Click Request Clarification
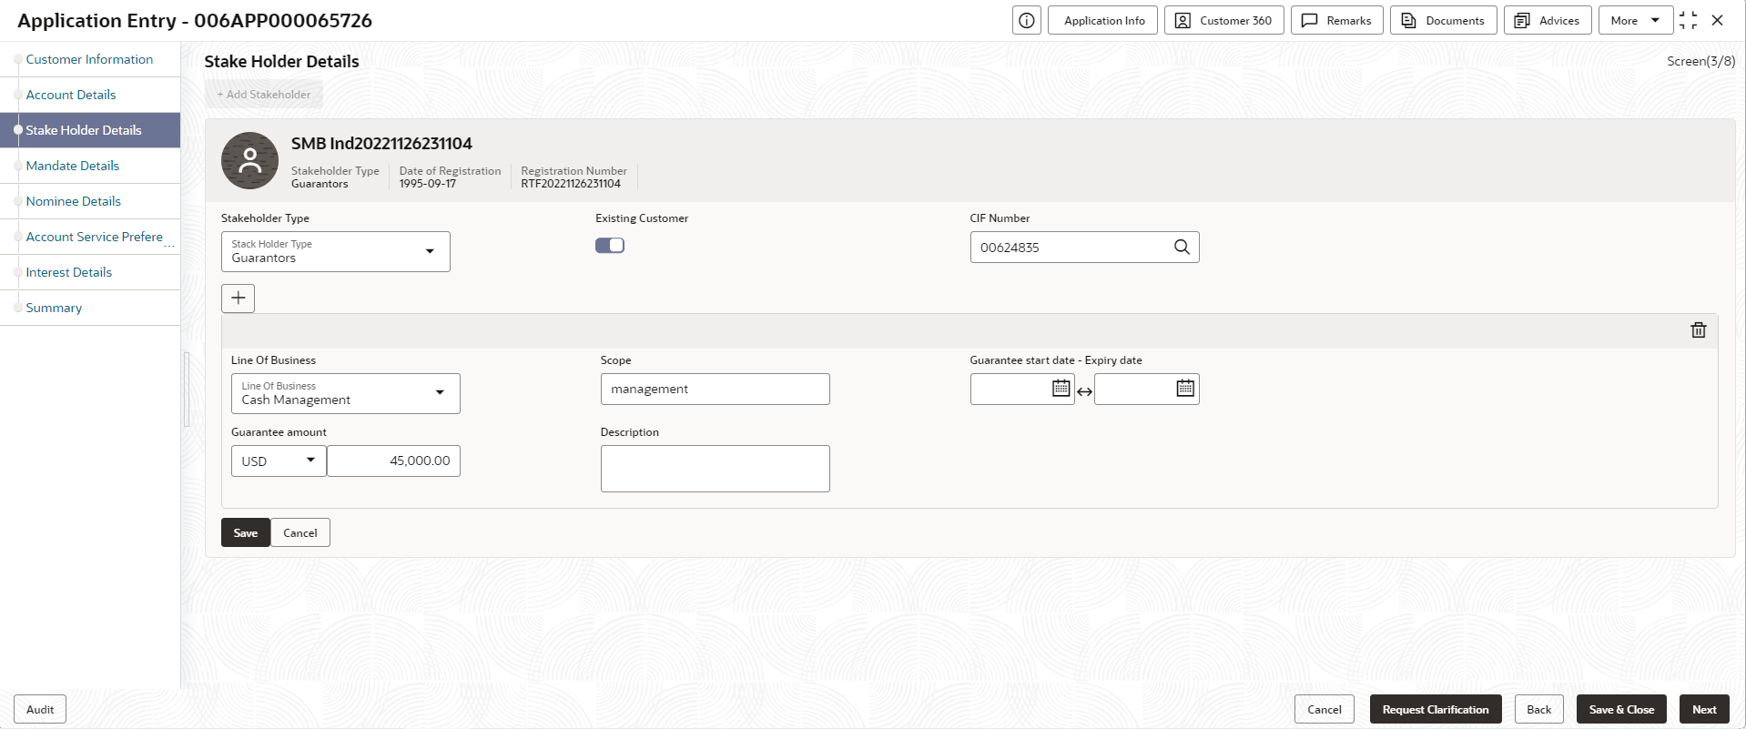 (1436, 710)
